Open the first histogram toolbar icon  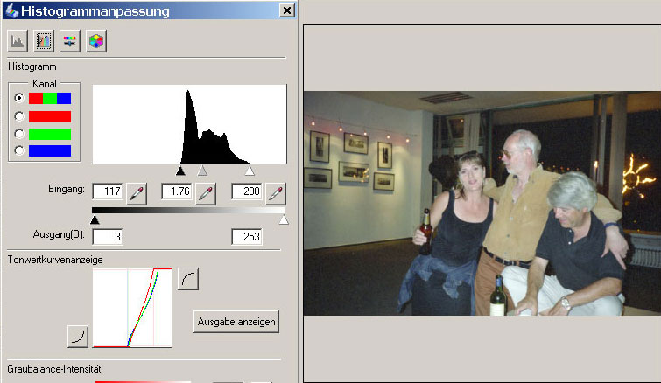(x=18, y=41)
